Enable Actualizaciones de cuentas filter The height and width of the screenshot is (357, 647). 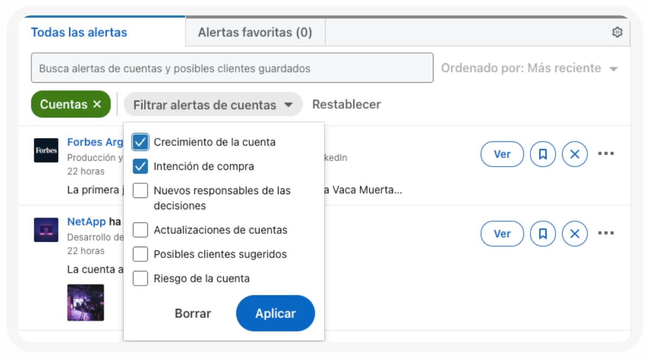coord(140,230)
